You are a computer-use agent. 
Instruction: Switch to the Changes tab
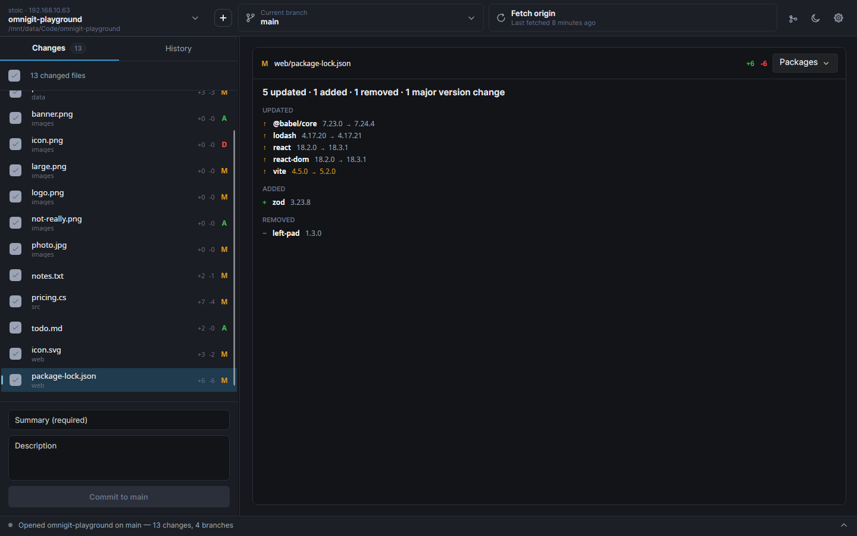[x=60, y=48]
